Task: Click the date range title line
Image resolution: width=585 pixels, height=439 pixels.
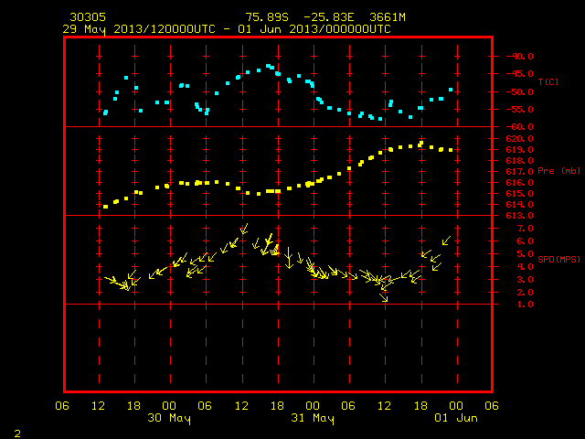Action: pos(227,29)
